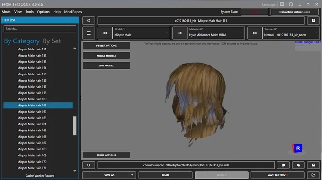Click Cache Worker Paused status text
Image resolution: width=322 pixels, height=180 pixels.
point(40,176)
